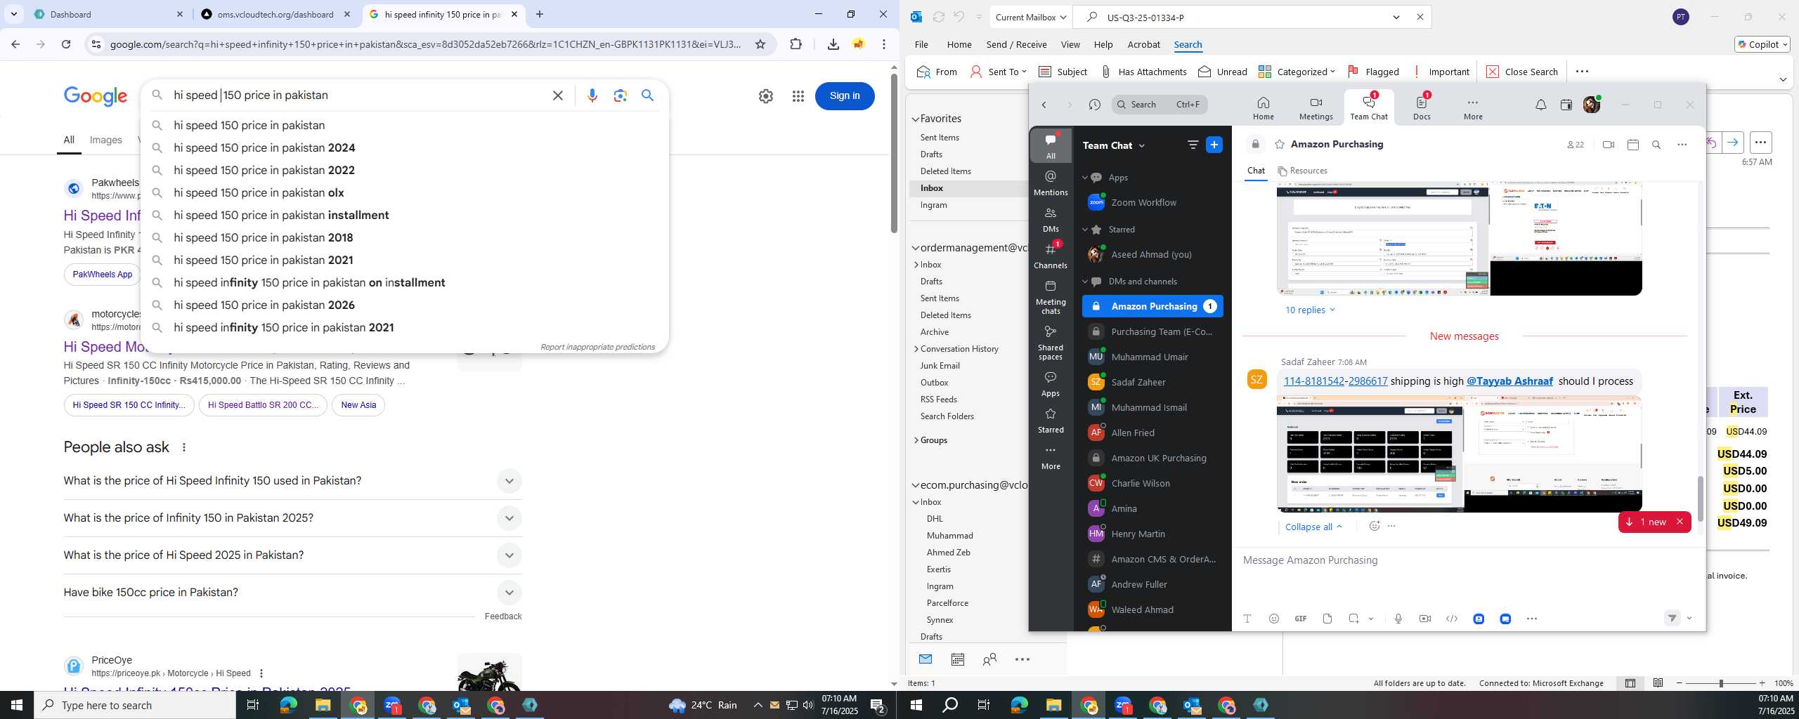1799x719 pixels.
Task: Switch to Outlook Calendar view icon
Action: 957,659
